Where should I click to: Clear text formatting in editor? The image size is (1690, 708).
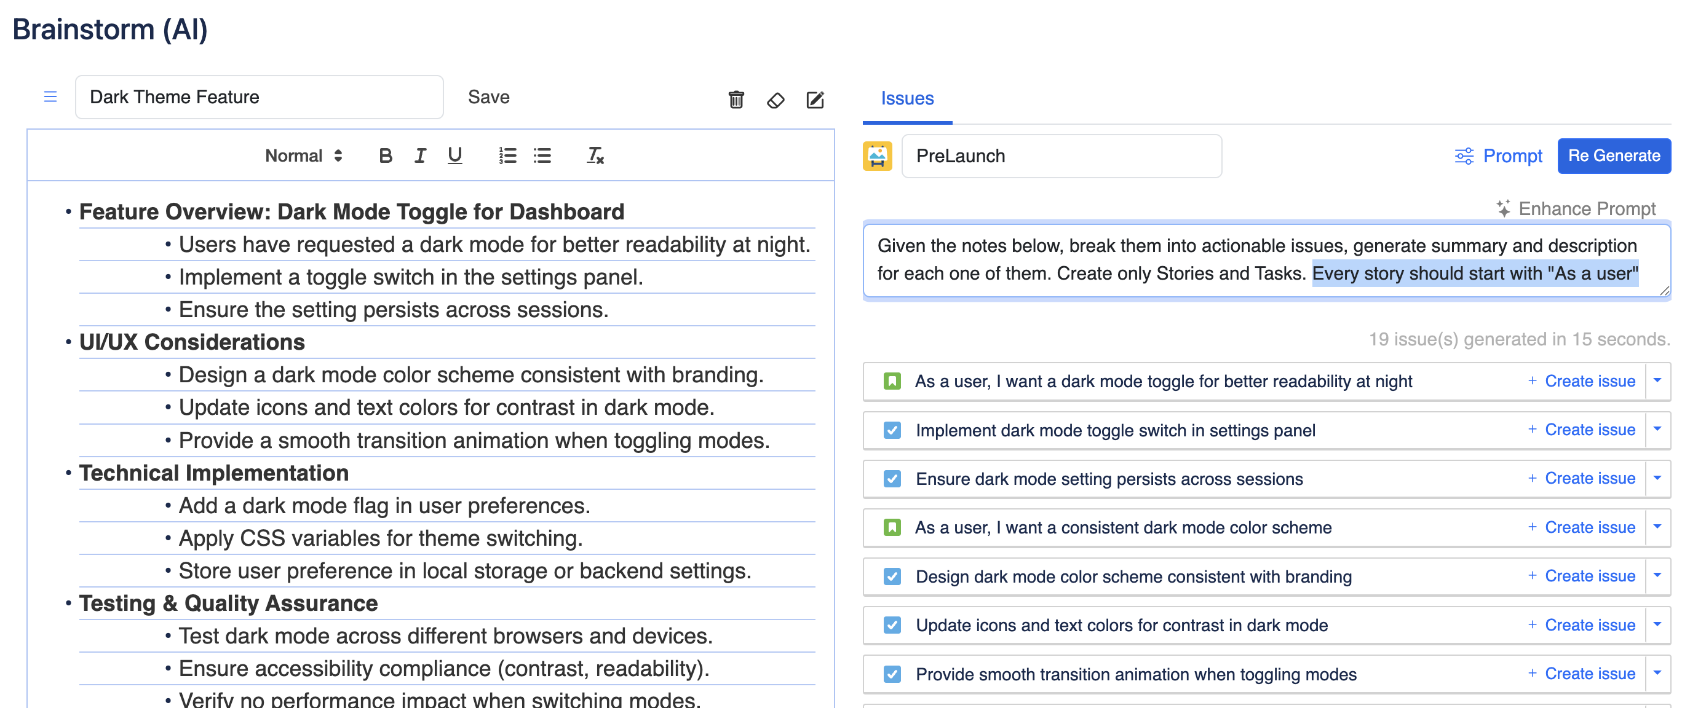(x=594, y=155)
